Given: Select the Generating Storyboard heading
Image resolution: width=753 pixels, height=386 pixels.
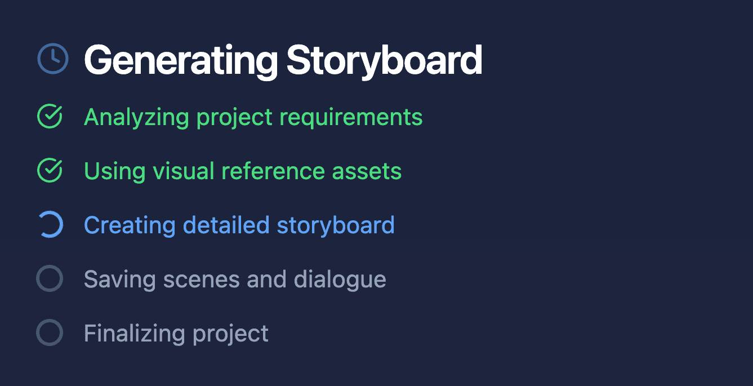Looking at the screenshot, I should point(283,58).
